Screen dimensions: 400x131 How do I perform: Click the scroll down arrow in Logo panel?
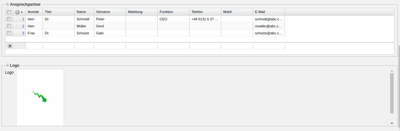pos(392,123)
